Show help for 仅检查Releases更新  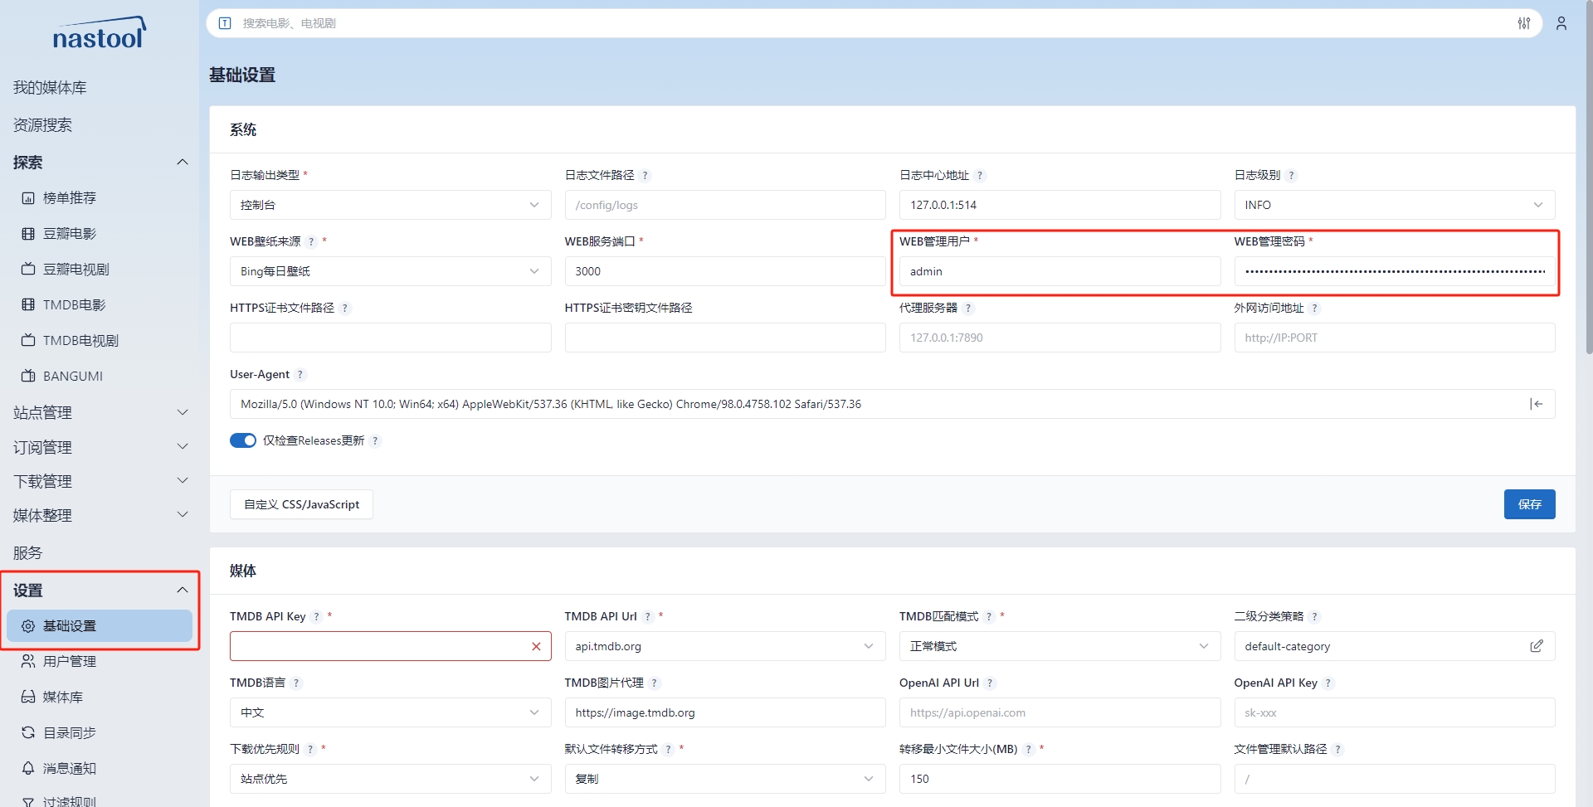pyautogui.click(x=375, y=441)
